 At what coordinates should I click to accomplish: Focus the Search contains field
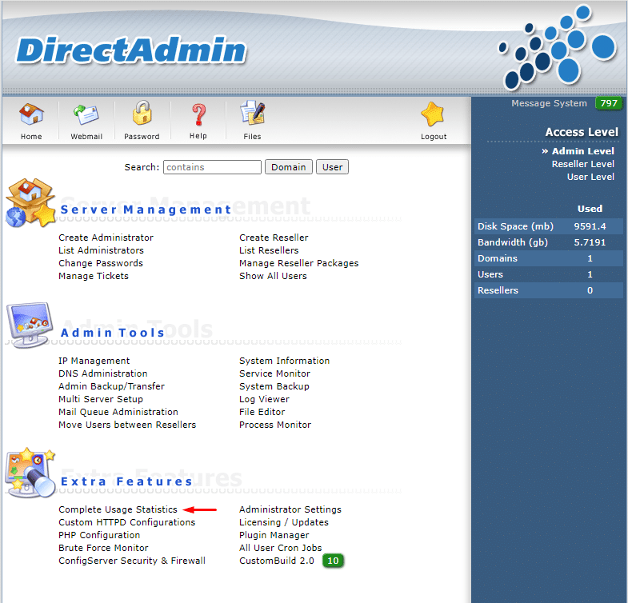[212, 167]
